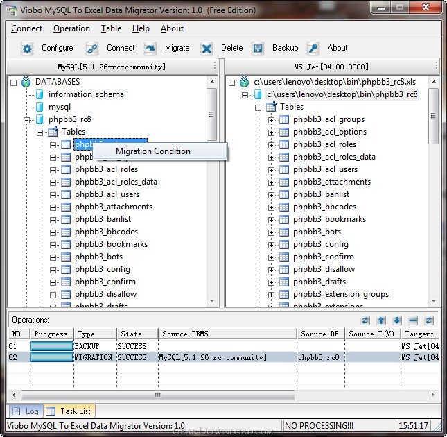The width and height of the screenshot is (447, 437).
Task: Expand phpbb3_acl_roles in the left tree
Action: (x=53, y=171)
